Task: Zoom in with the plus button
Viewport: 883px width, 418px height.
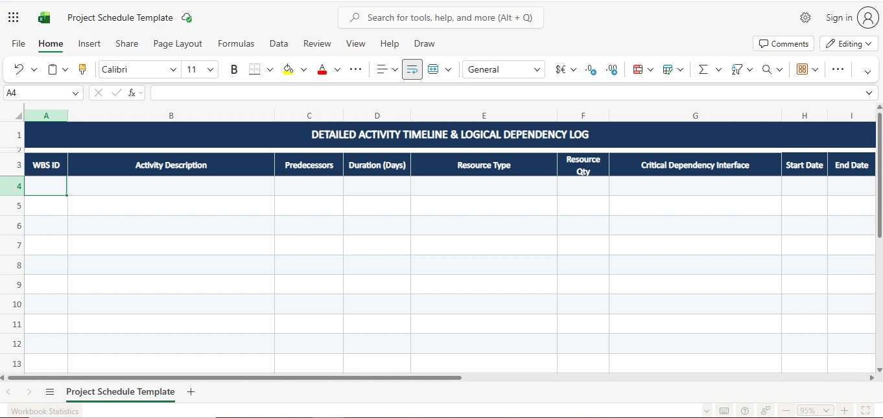Action: [x=845, y=411]
